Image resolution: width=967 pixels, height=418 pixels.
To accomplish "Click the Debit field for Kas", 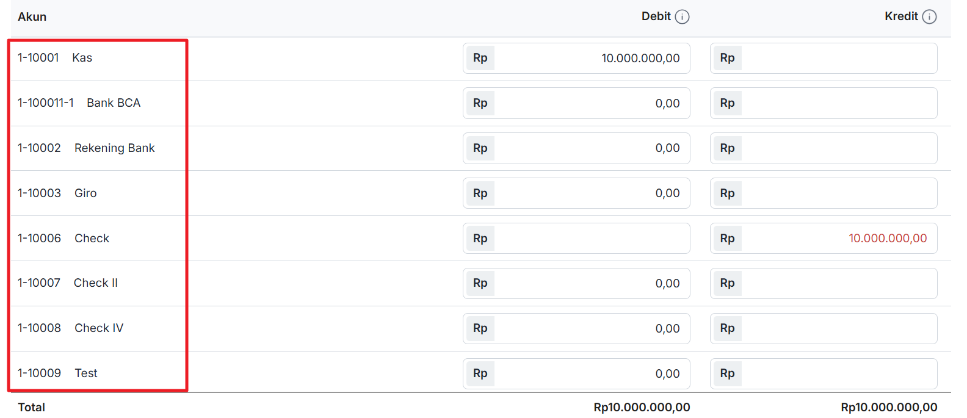I will tap(591, 59).
